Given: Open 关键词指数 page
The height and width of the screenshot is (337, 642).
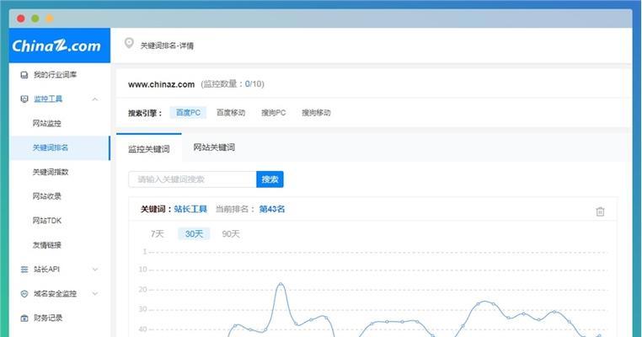Looking at the screenshot, I should point(51,172).
